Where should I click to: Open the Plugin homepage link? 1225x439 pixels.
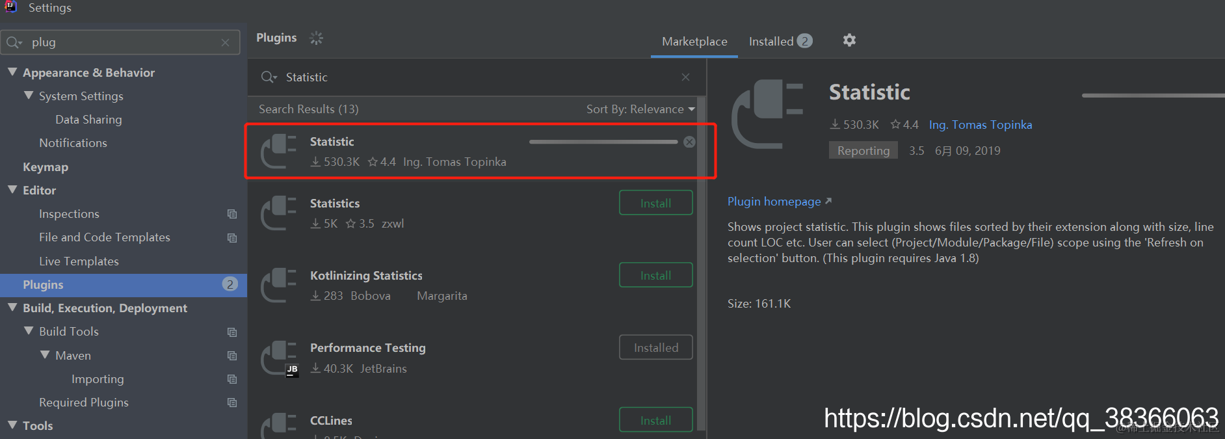[779, 202]
